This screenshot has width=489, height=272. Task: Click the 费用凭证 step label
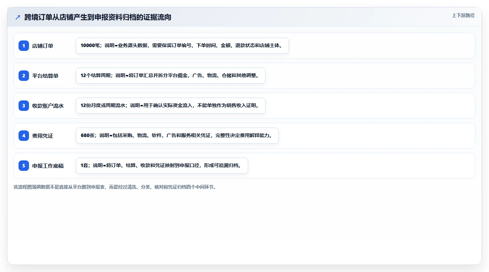(x=43, y=136)
